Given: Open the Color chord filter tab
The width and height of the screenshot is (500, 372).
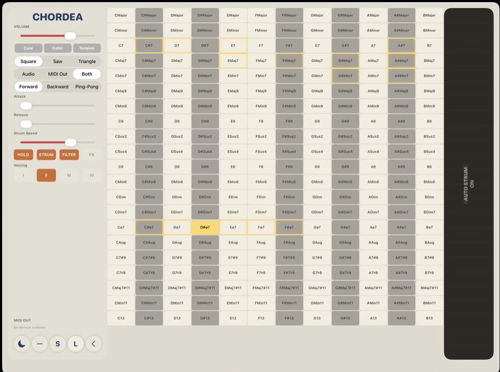Looking at the screenshot, I should tap(57, 48).
